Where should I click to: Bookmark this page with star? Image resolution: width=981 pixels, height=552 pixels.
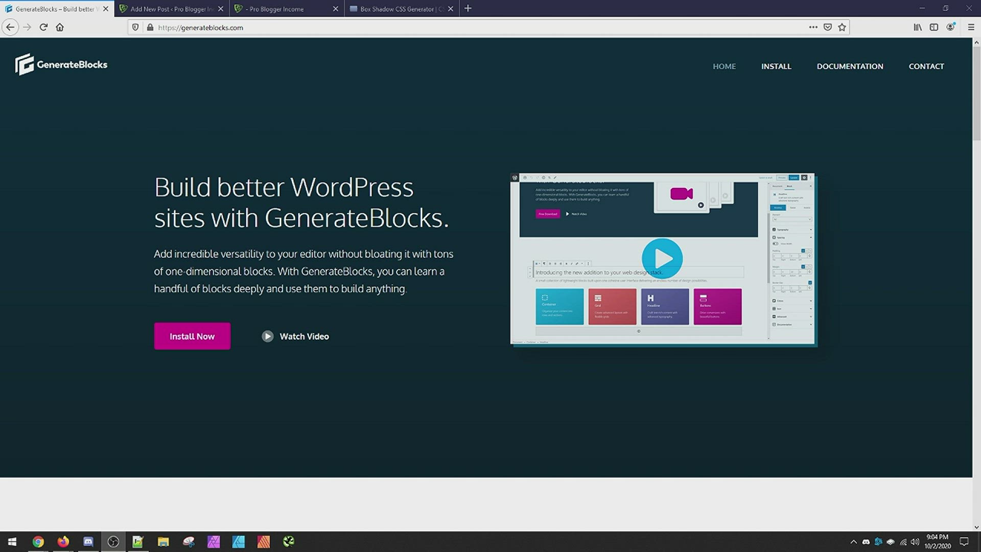tap(842, 27)
